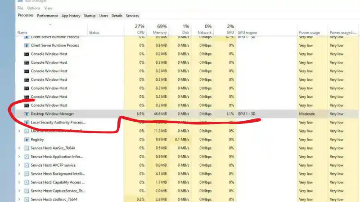
Task: Click the 9.9 MB memory value
Action: [x=161, y=140]
